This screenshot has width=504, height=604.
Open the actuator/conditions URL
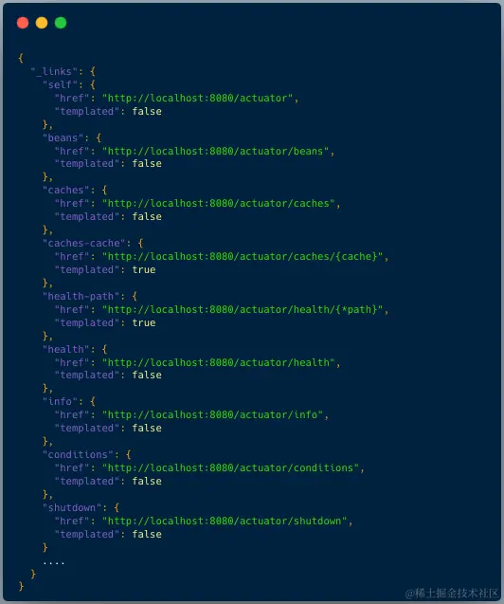[230, 468]
